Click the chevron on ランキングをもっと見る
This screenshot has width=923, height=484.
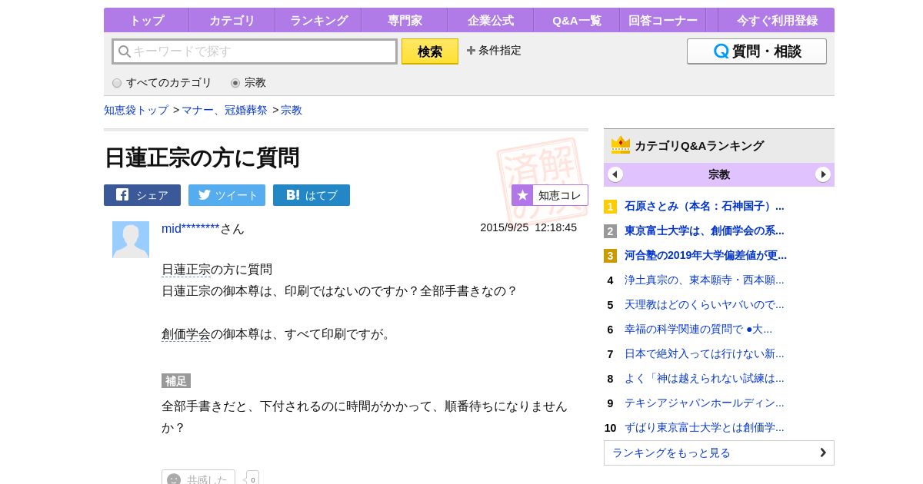coord(822,453)
